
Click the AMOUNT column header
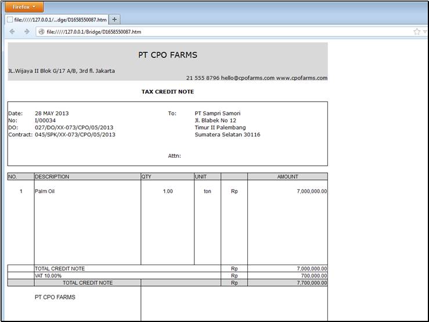point(287,176)
